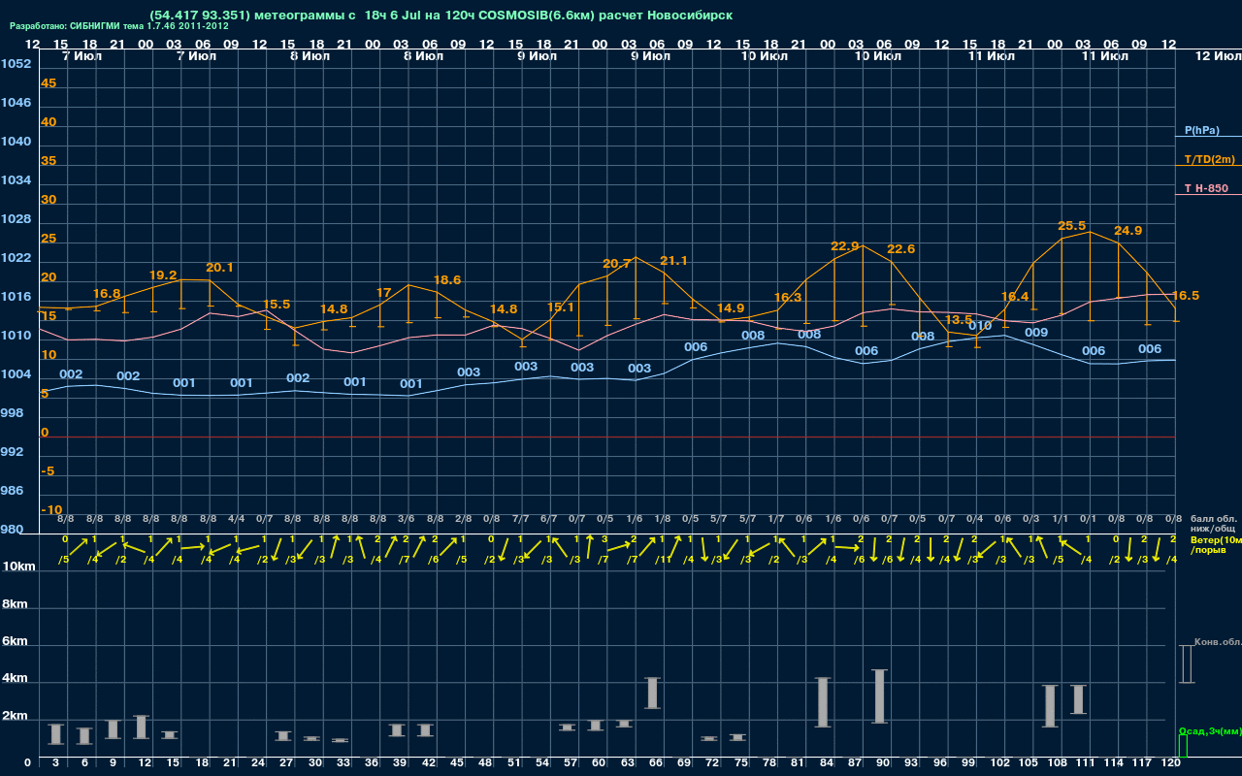Image resolution: width=1242 pixels, height=776 pixels.
Task: Click the -5 temperature axis label
Action: [x=49, y=471]
